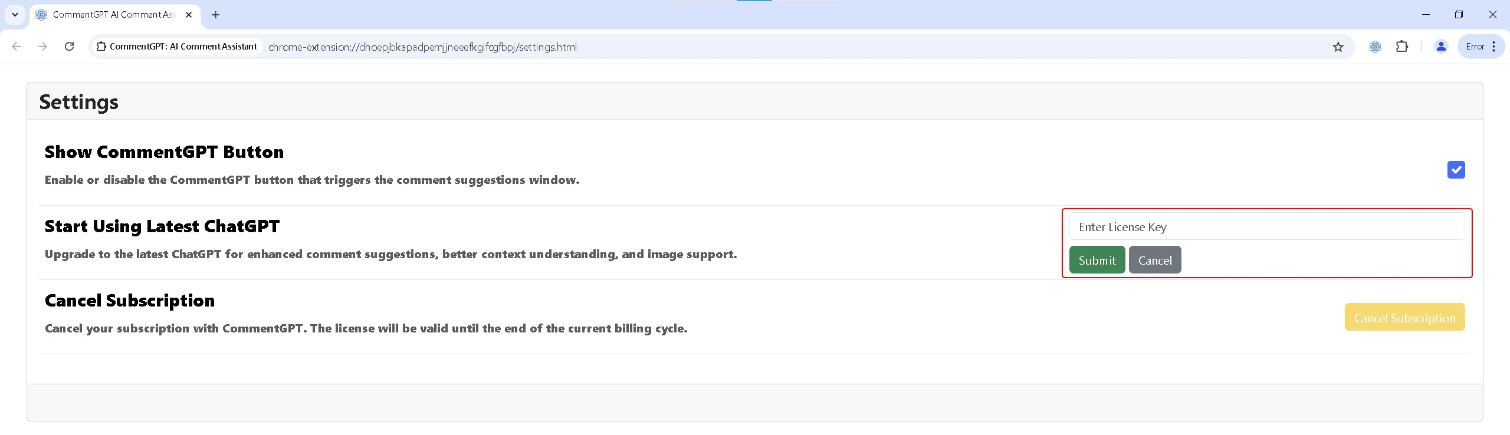The width and height of the screenshot is (1510, 435).
Task: Select the chrome-extension URL in the address bar
Action: point(422,47)
